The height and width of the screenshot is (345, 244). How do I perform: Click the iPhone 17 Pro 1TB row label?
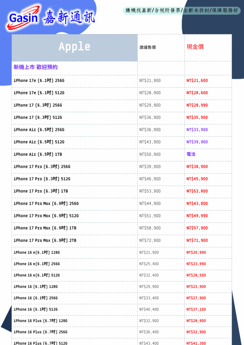41,191
